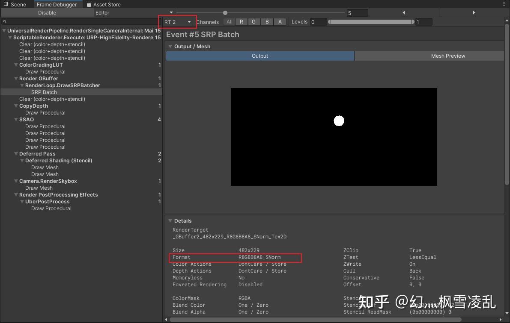This screenshot has height=323, width=510.
Task: Collapse Render PostProcessing Effects node
Action: [16, 194]
